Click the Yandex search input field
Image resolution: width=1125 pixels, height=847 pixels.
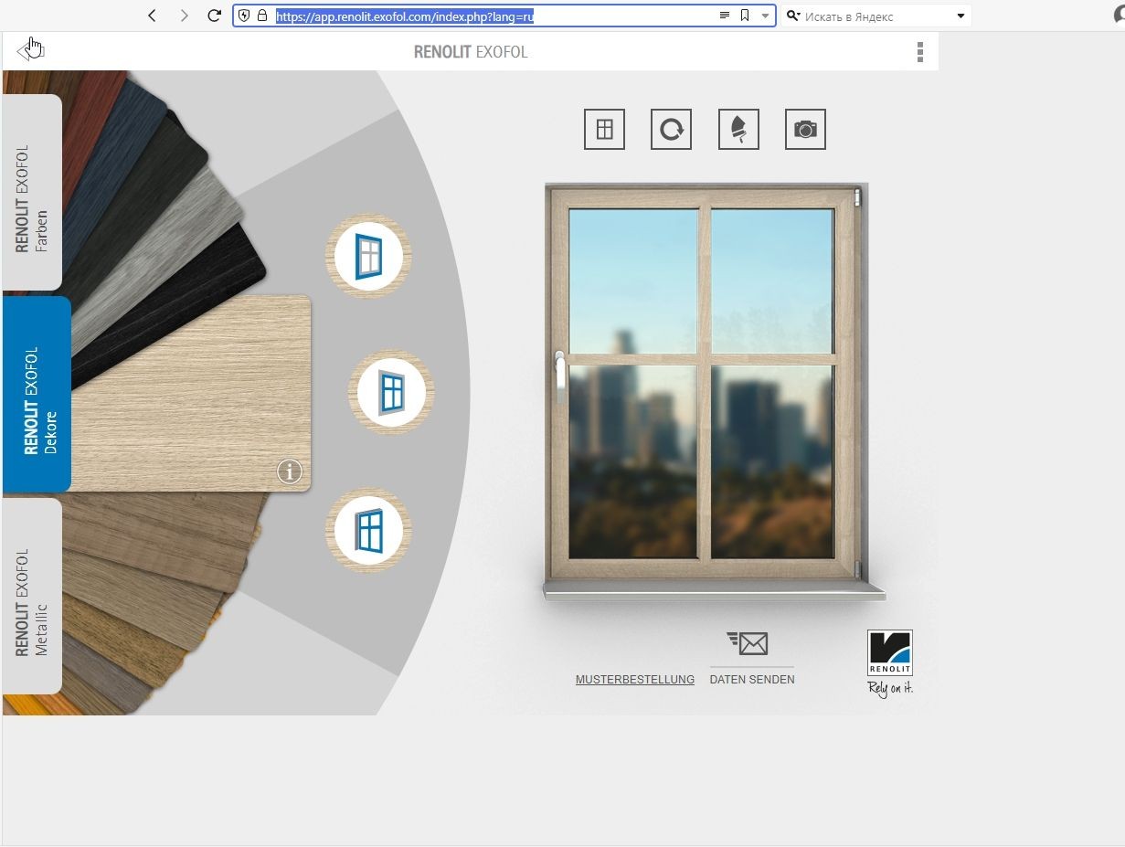point(873,16)
